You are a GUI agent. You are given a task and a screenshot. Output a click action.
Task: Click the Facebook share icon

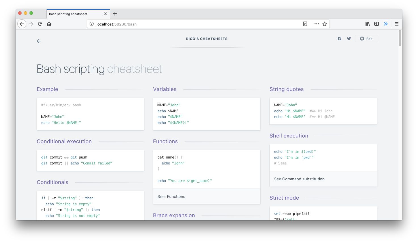click(339, 38)
